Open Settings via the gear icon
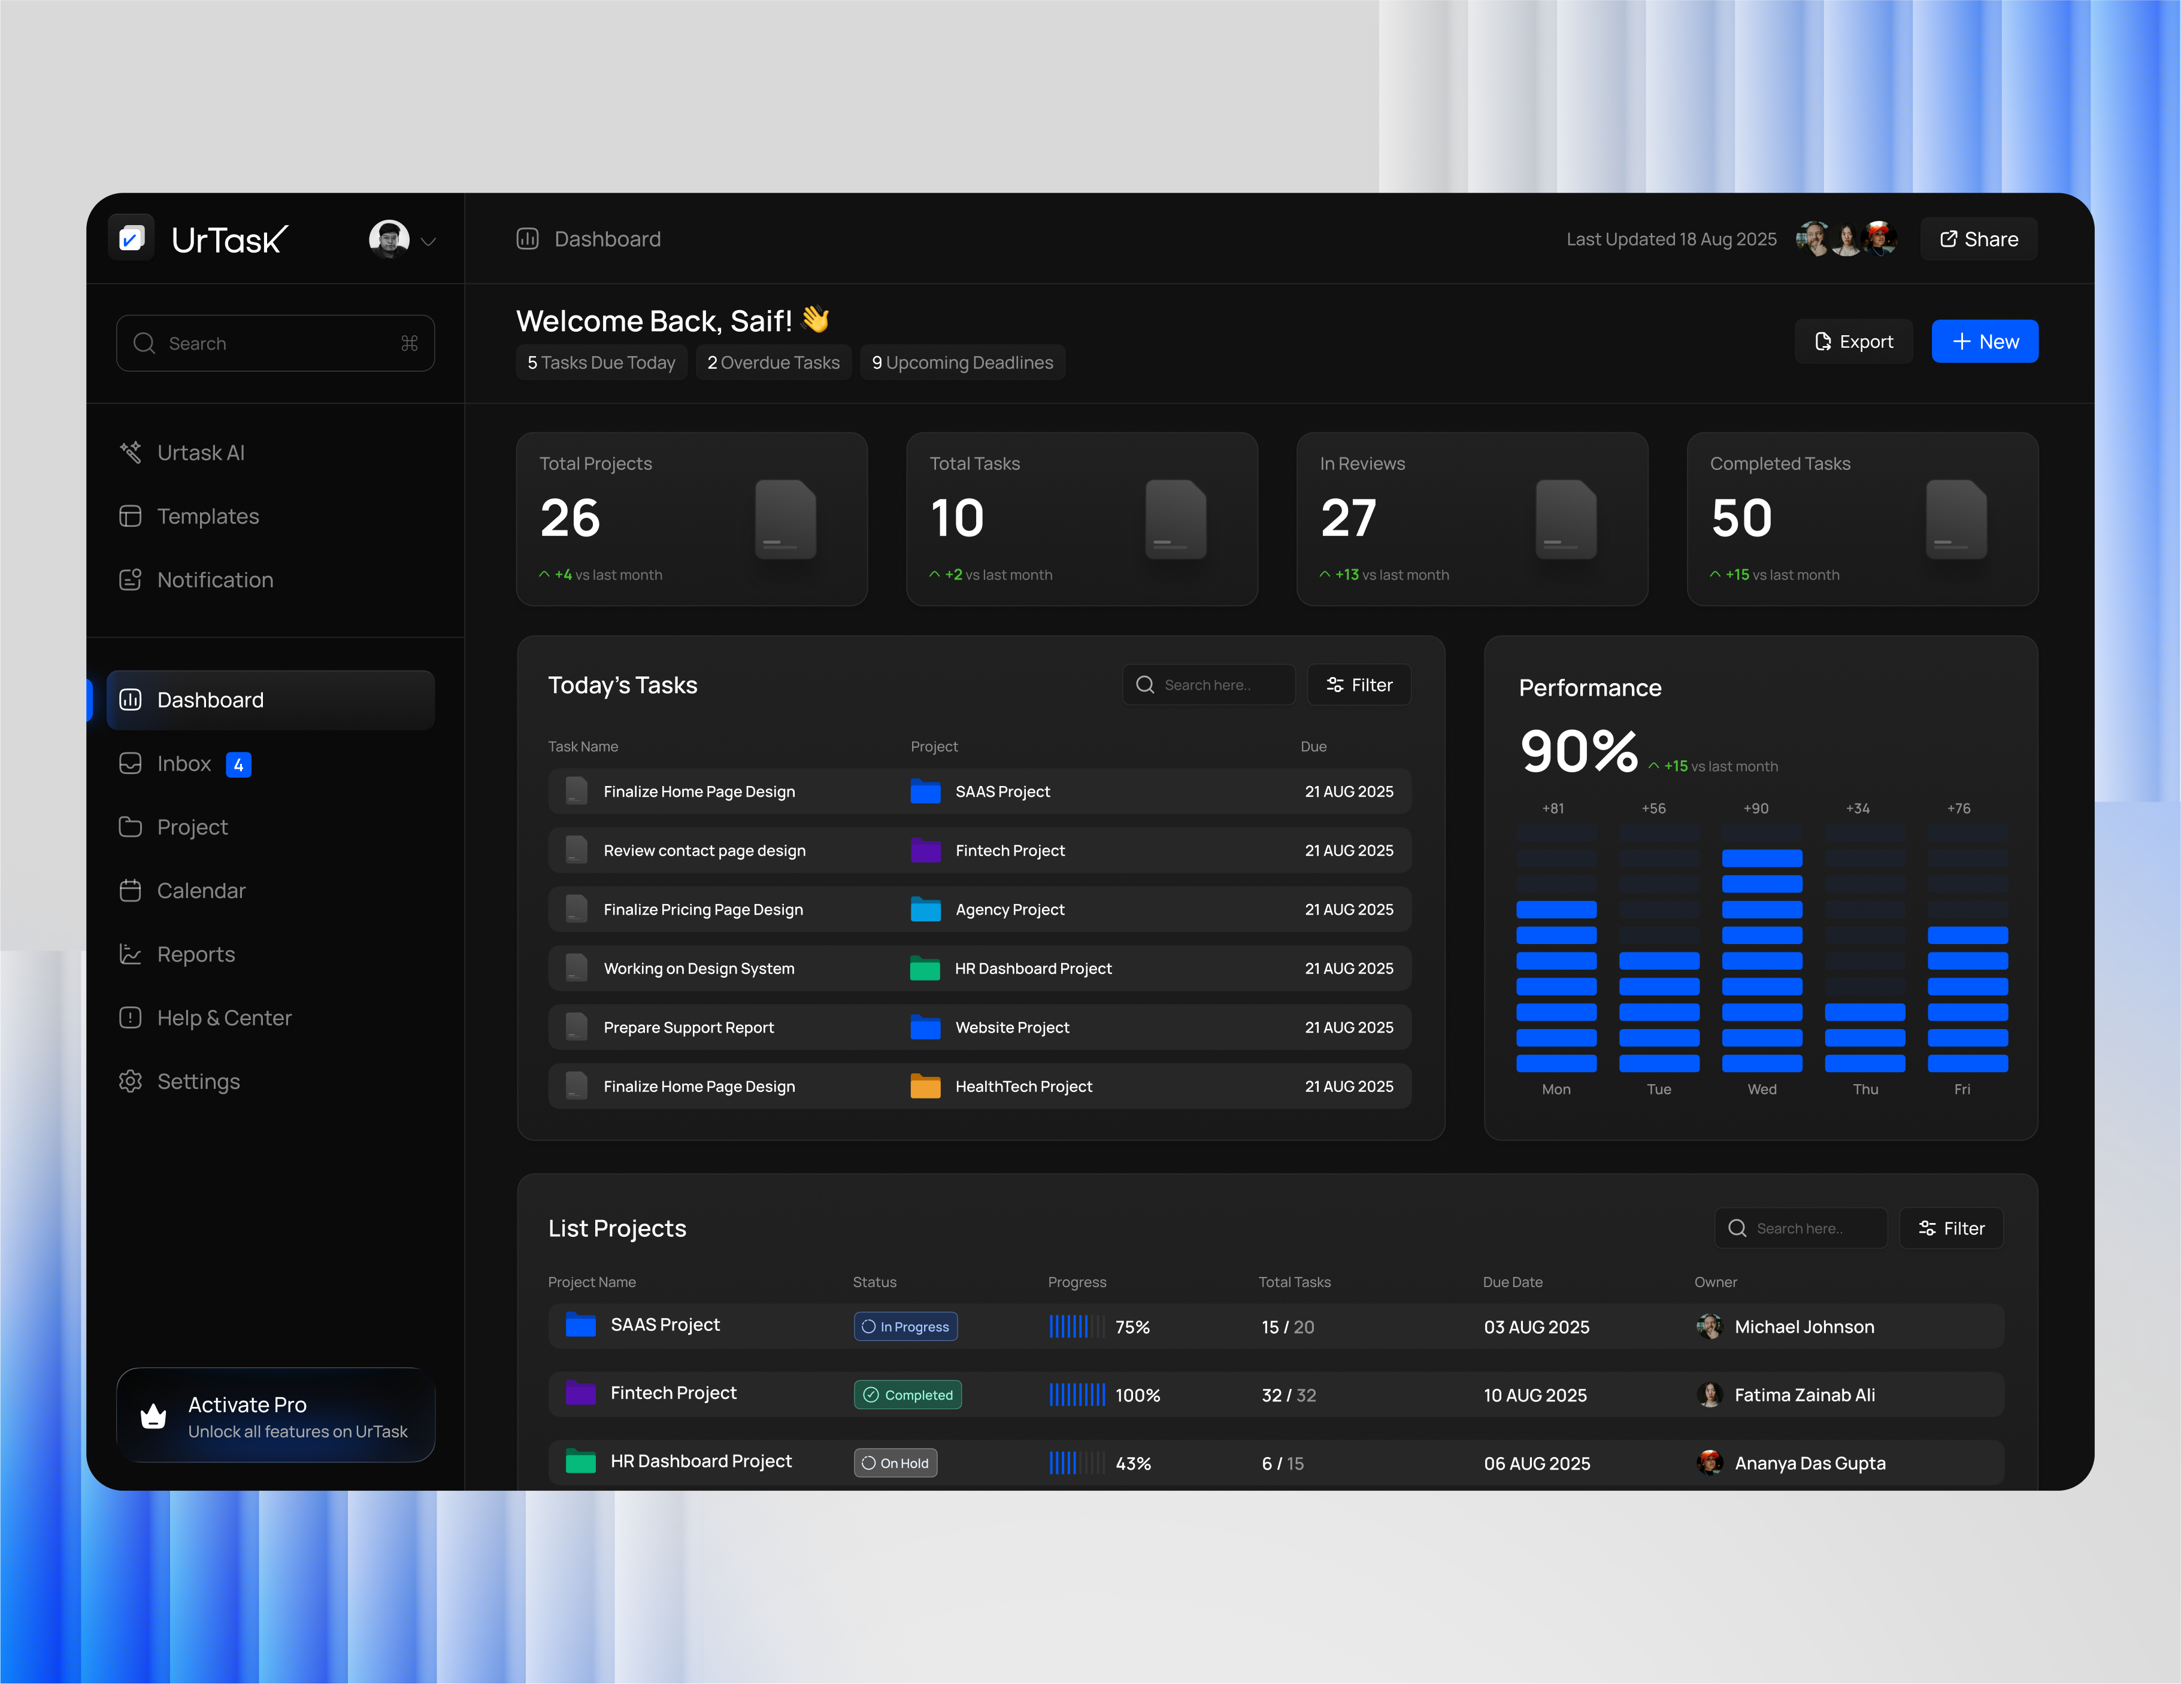This screenshot has width=2181, height=1684. tap(131, 1081)
